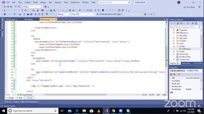Click the Chrome taskbar icon

pos(113,111)
